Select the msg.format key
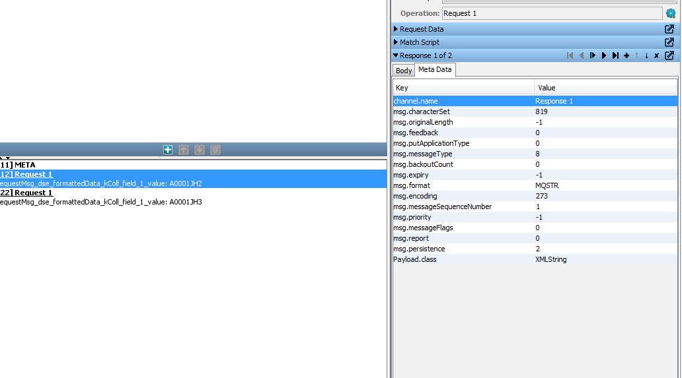The image size is (682, 378). click(x=412, y=185)
